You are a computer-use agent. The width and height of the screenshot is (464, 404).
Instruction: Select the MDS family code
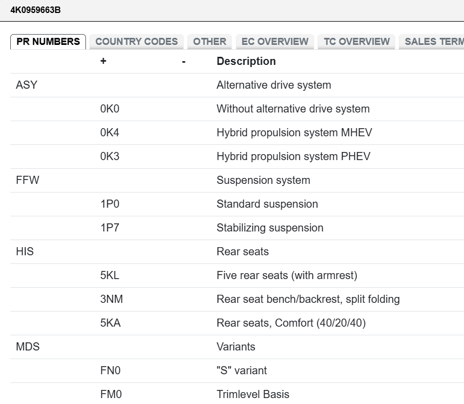coord(28,347)
